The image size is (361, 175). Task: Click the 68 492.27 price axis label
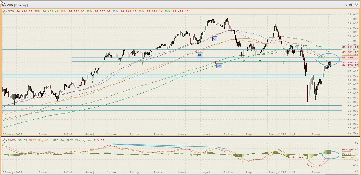tap(350, 47)
